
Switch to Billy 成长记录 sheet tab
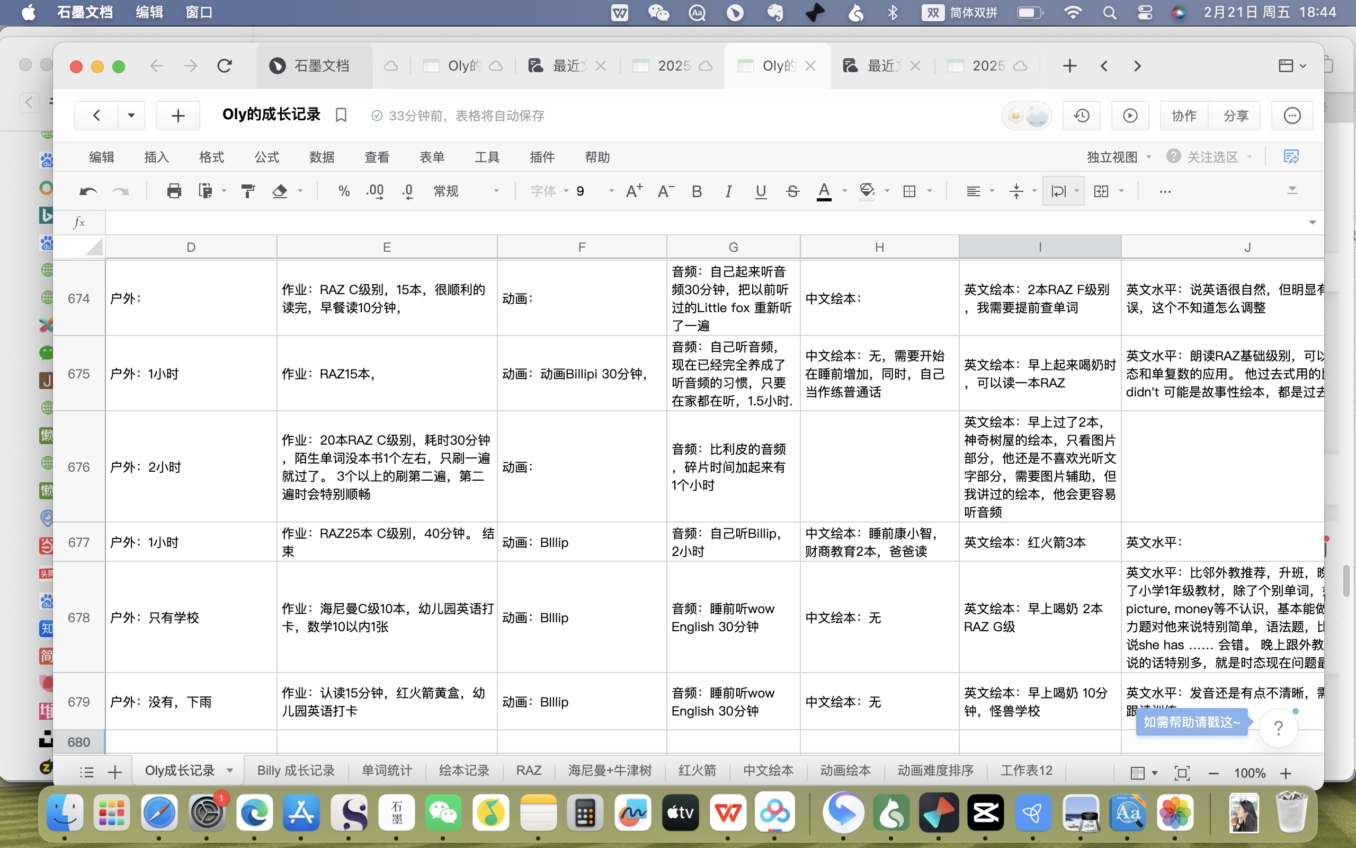click(x=295, y=771)
